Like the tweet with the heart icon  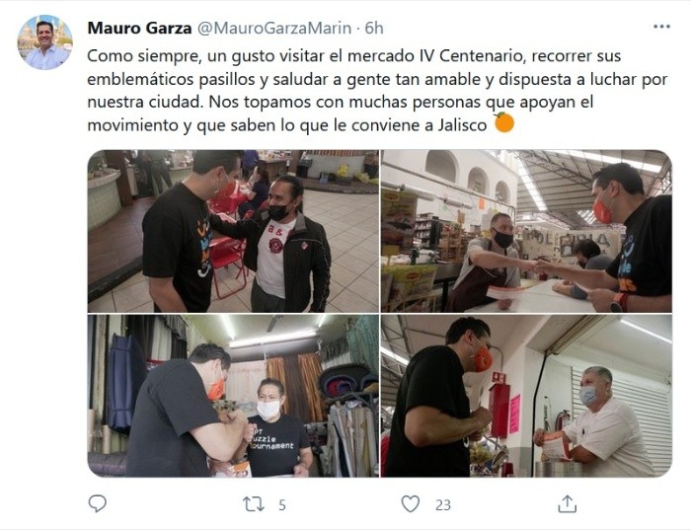coord(411,503)
